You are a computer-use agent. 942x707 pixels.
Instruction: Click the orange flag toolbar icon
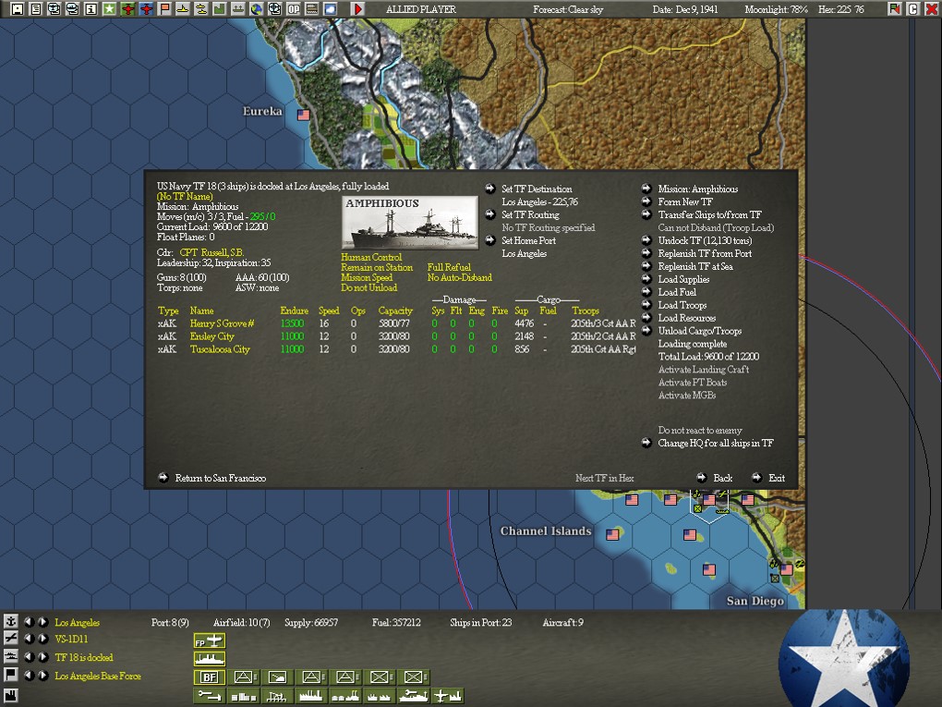[164, 9]
